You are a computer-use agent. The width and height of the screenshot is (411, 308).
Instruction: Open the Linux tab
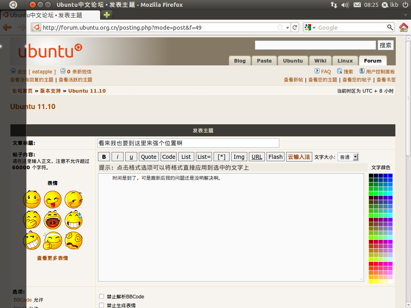345,61
